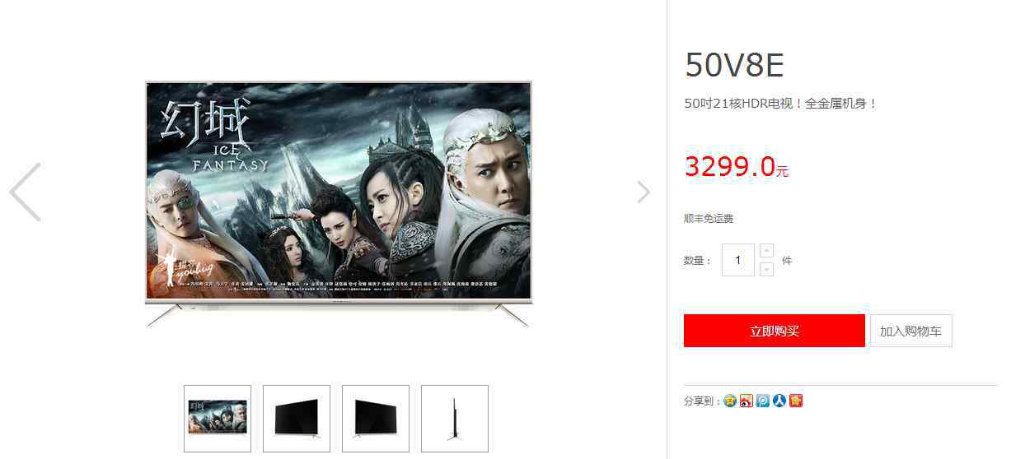
Task: Select the side-profile TV thumbnail
Action: (x=455, y=419)
